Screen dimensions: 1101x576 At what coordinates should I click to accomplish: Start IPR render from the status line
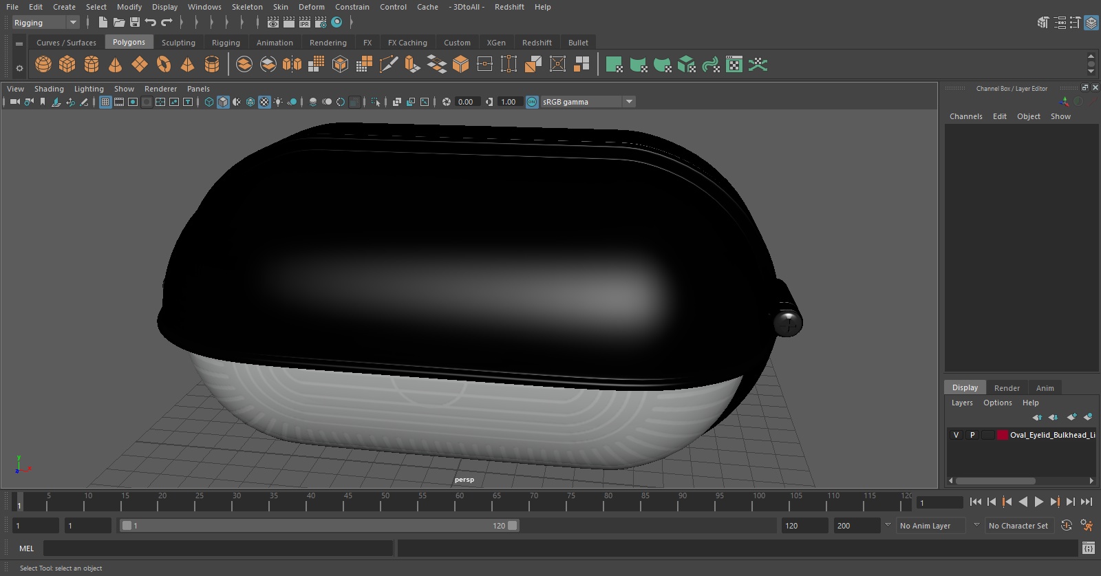click(305, 23)
